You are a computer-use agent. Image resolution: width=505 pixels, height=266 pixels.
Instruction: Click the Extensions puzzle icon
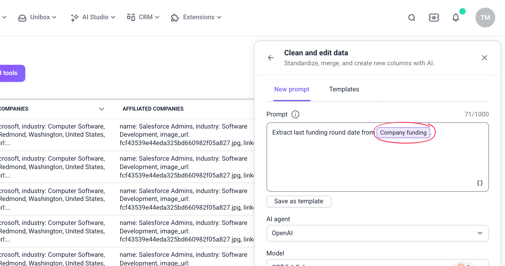[175, 18]
